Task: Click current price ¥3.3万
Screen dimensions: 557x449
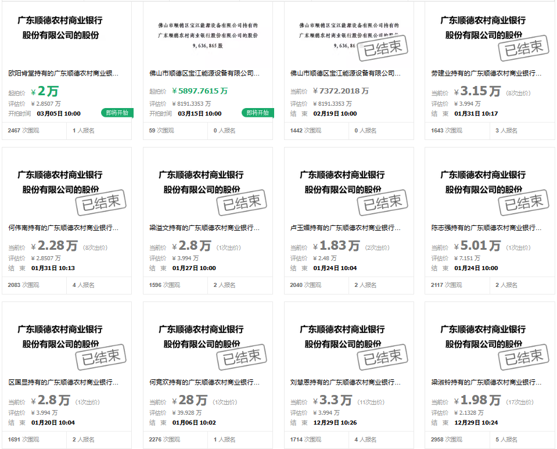Action: (x=332, y=400)
